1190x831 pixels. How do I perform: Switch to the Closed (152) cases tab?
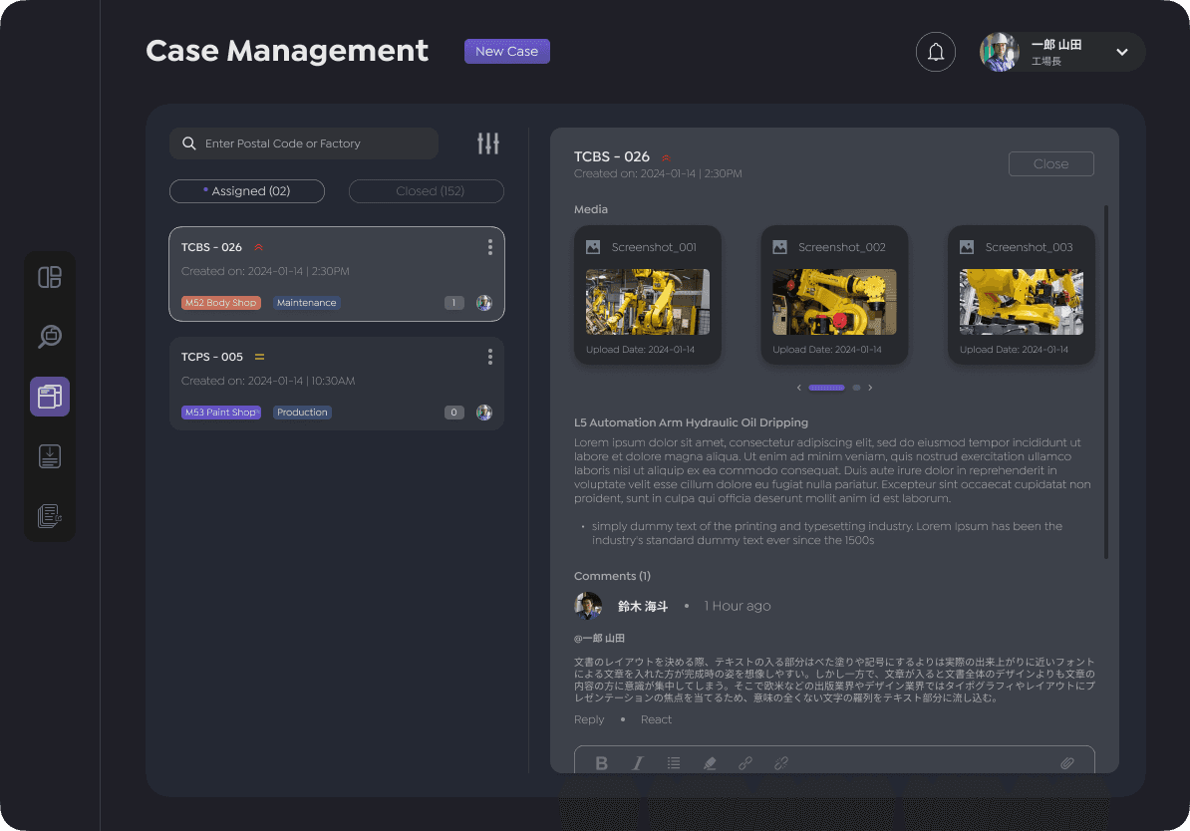tap(426, 190)
